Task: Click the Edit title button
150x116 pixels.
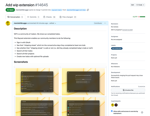Action: pos(132,5)
